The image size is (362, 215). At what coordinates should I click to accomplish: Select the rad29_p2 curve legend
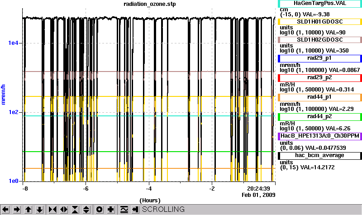coord(320,77)
